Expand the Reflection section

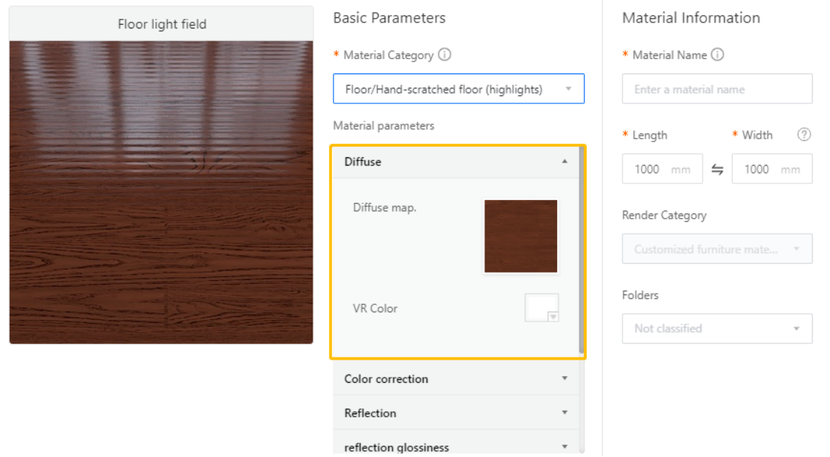click(x=456, y=413)
